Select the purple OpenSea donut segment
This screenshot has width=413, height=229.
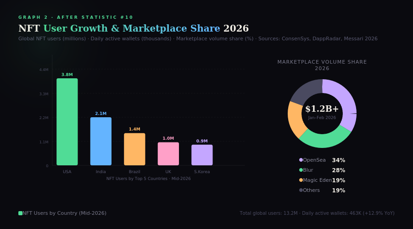[x=346, y=101]
